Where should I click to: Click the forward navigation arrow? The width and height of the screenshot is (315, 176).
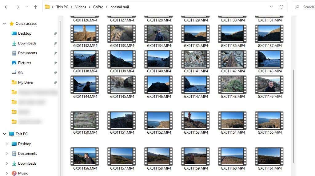coord(17,7)
